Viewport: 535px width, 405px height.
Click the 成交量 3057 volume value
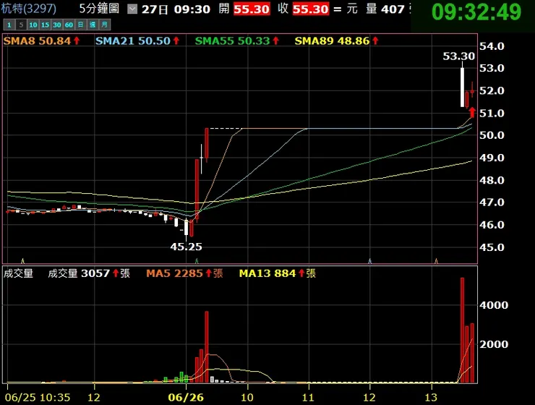tap(89, 273)
